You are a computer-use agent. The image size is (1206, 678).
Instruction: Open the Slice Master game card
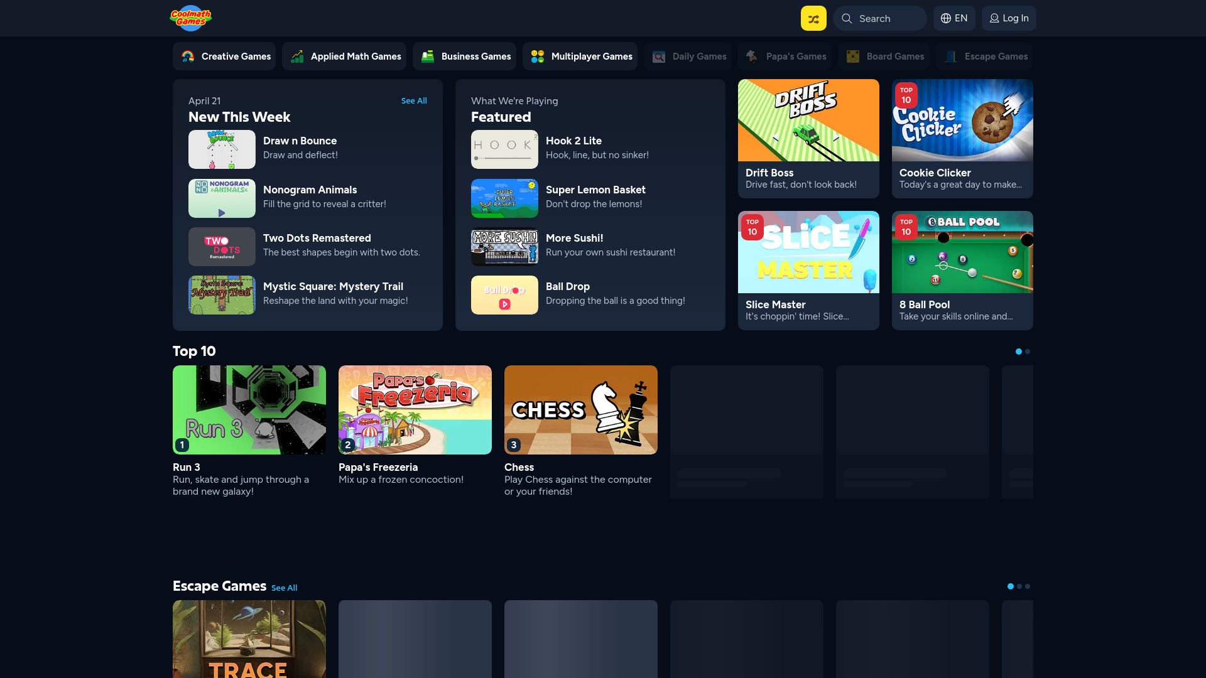808,271
